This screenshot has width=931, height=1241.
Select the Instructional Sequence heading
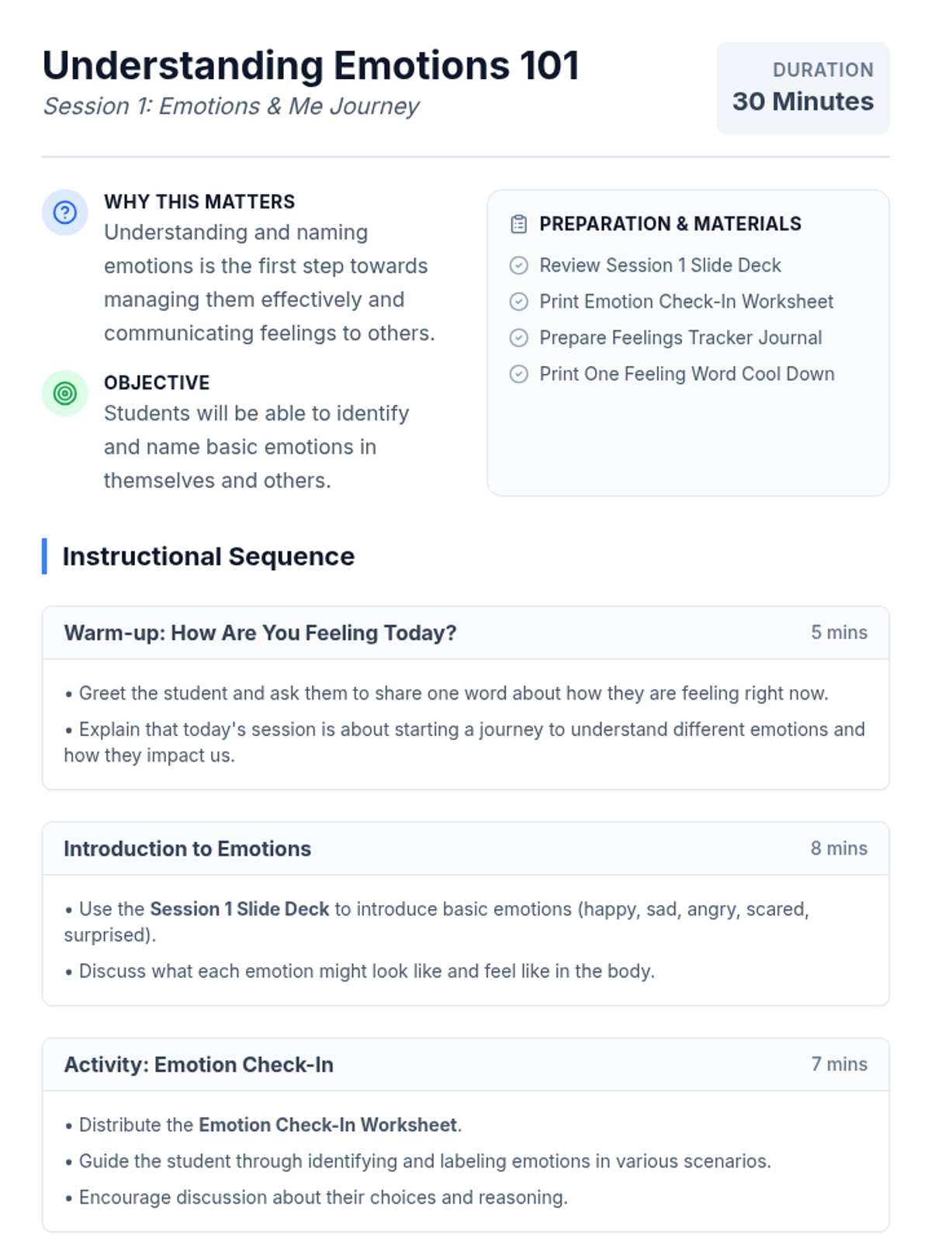[x=208, y=556]
